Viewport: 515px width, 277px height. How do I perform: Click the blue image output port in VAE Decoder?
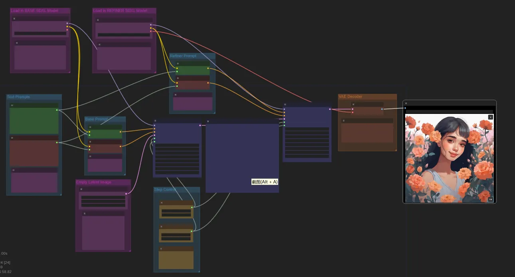382,109
